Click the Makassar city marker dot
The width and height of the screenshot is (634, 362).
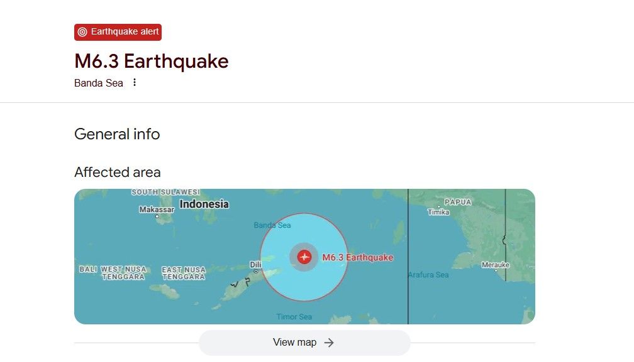point(157,216)
